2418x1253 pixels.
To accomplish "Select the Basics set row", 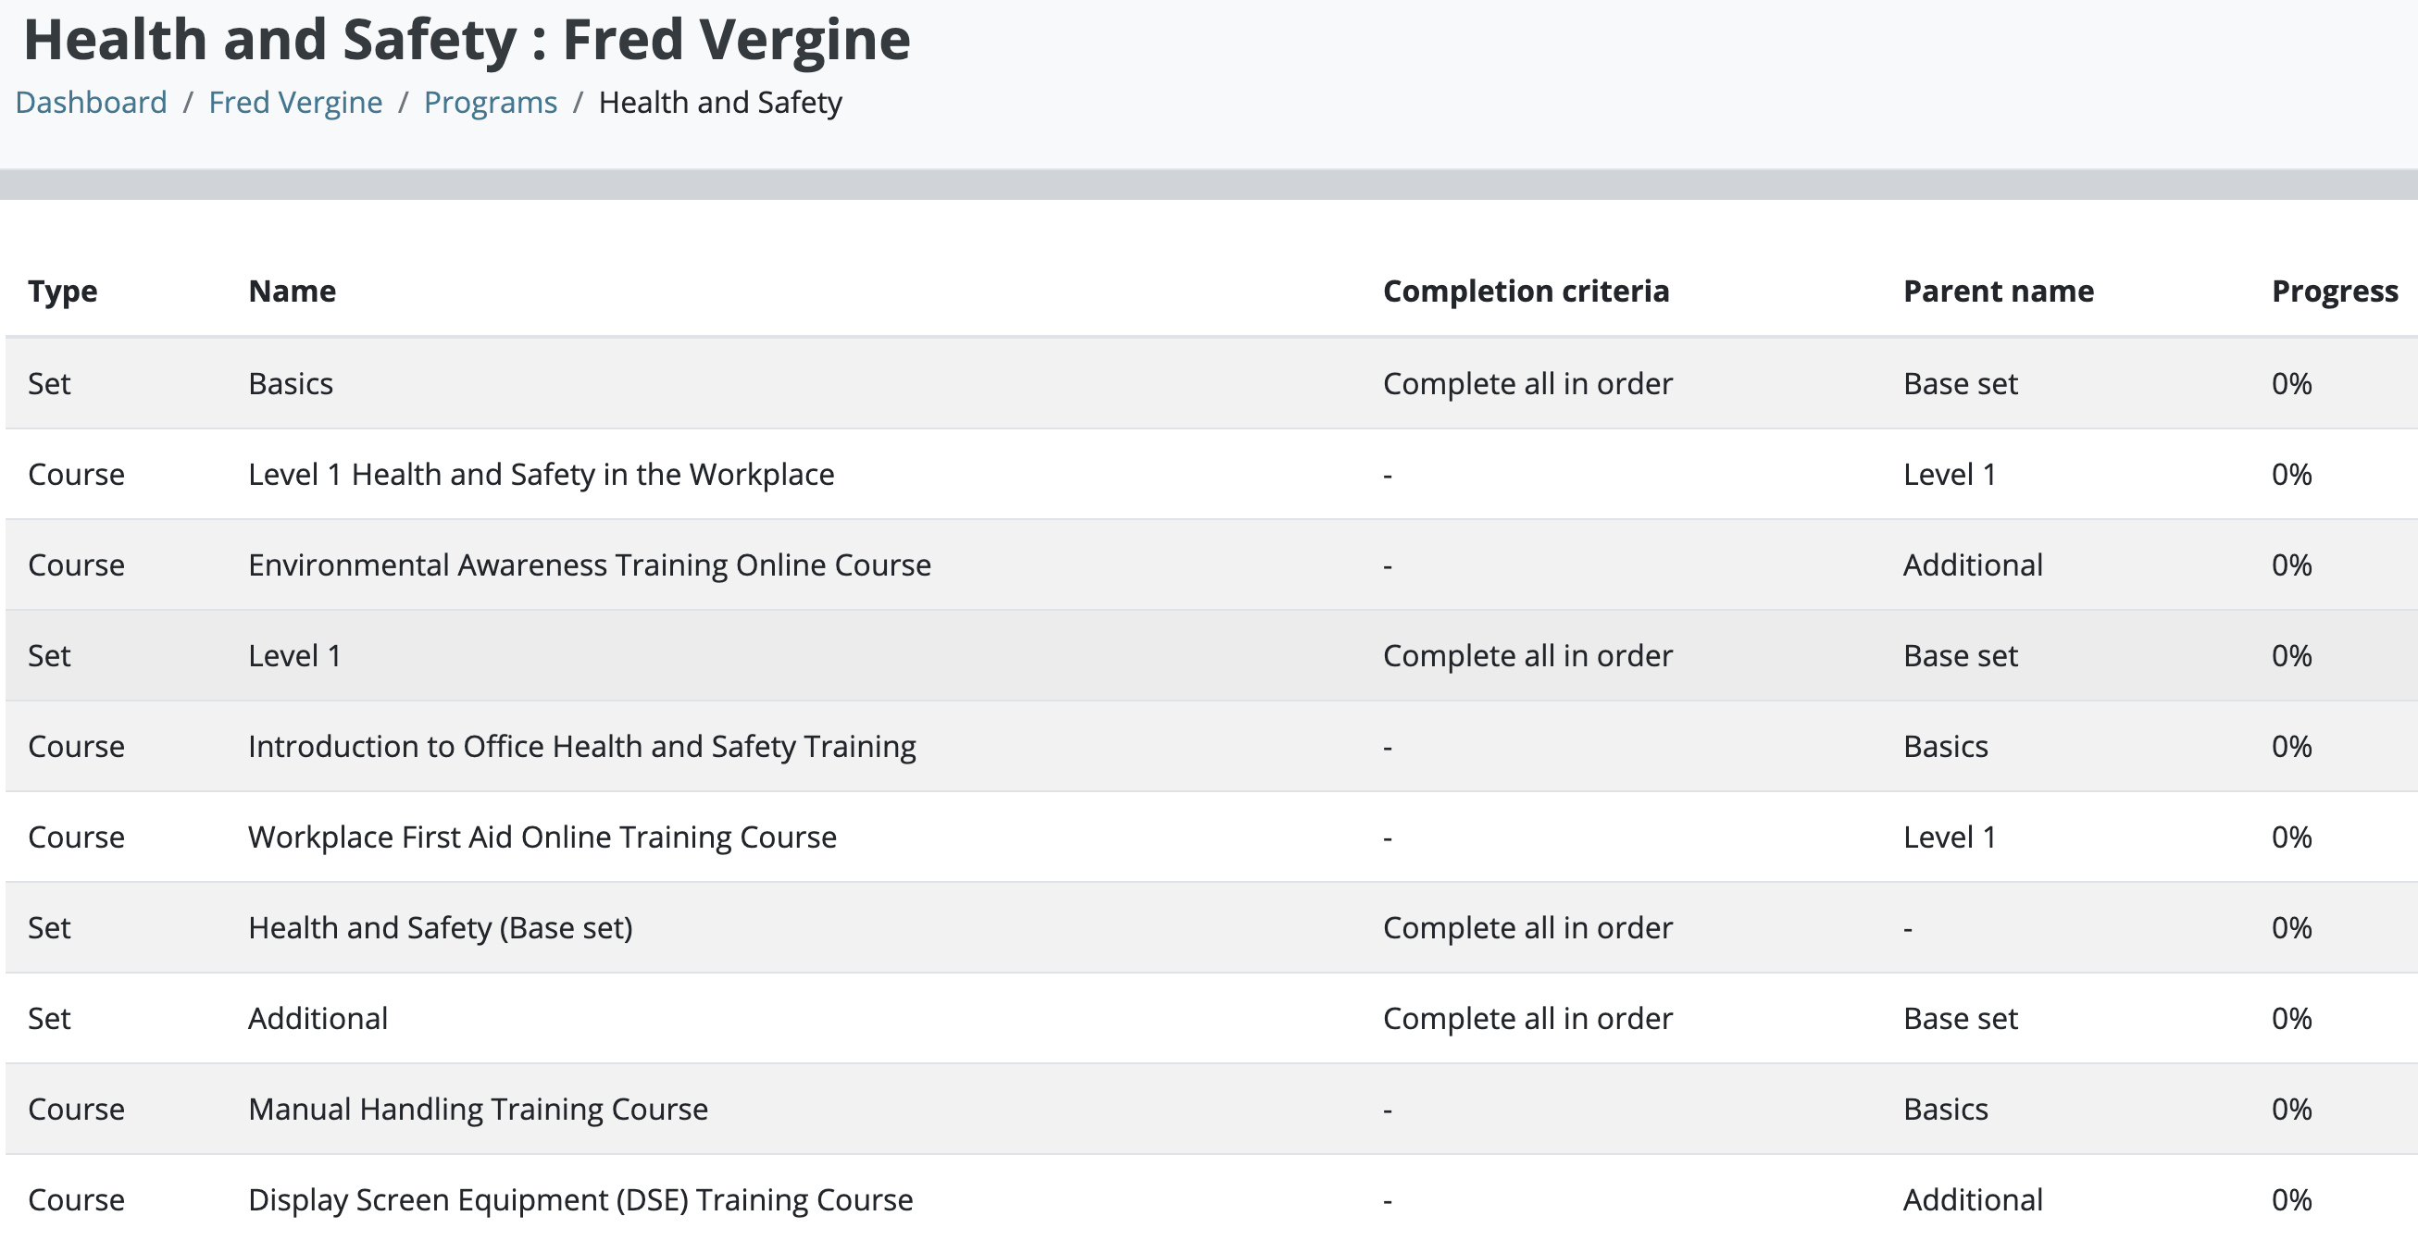I will click(x=291, y=384).
